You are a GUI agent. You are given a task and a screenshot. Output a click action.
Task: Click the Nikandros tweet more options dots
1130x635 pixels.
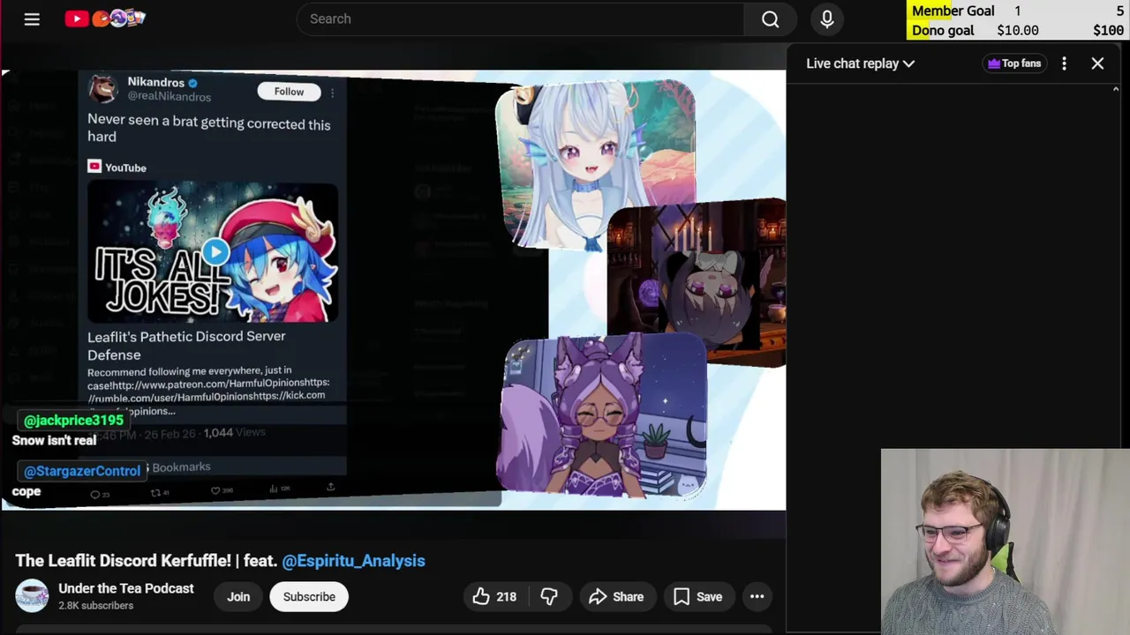tap(332, 93)
